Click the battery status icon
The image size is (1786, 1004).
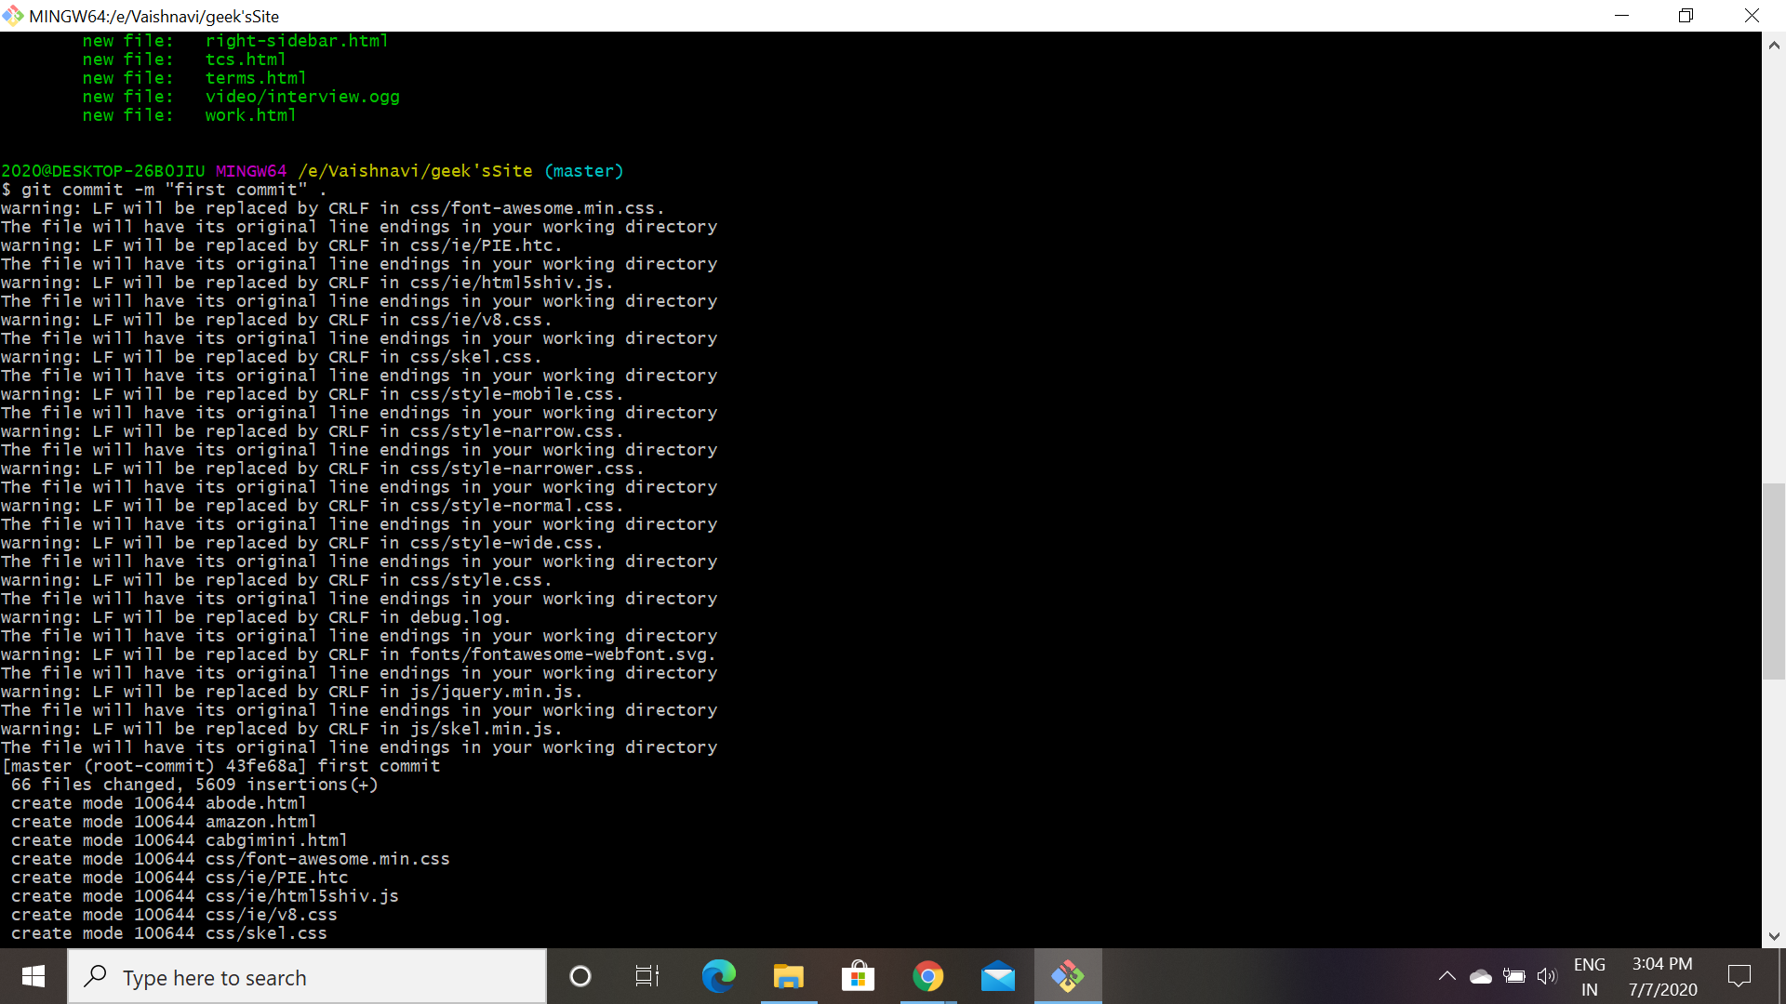[x=1513, y=976]
